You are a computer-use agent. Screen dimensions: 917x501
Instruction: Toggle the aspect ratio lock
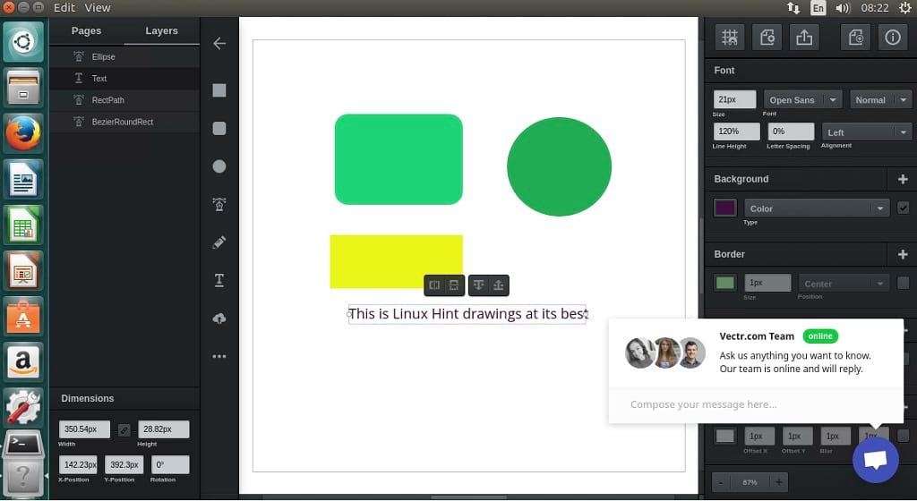pyautogui.click(x=124, y=430)
